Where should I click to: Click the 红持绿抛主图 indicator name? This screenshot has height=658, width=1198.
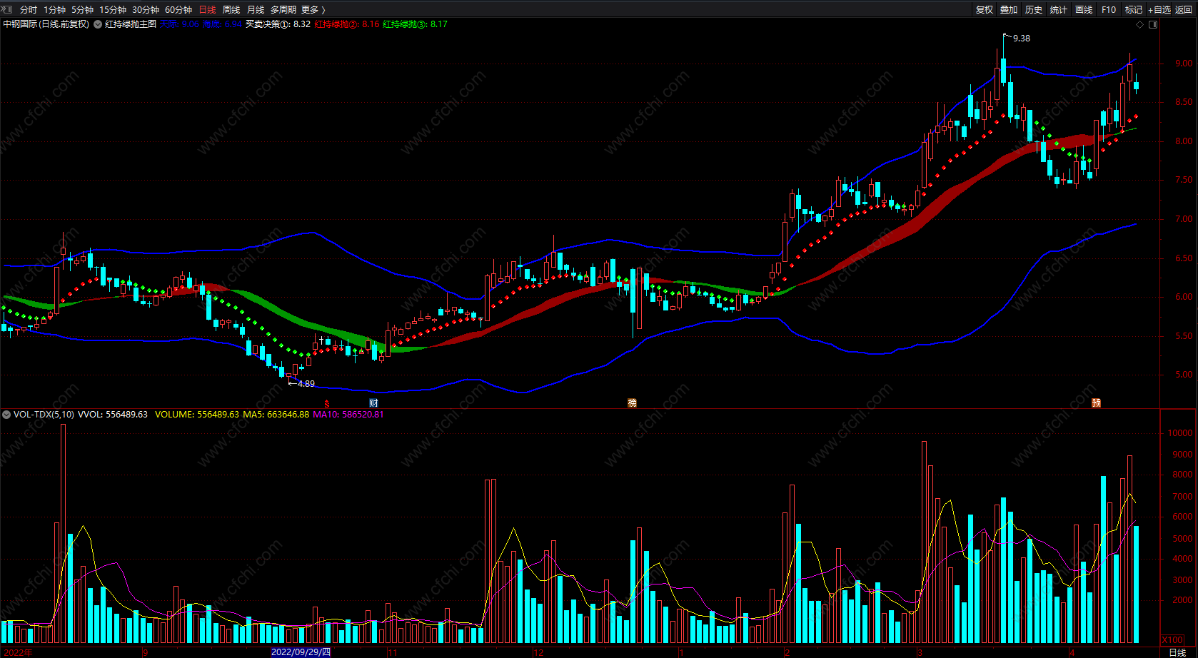click(x=131, y=24)
